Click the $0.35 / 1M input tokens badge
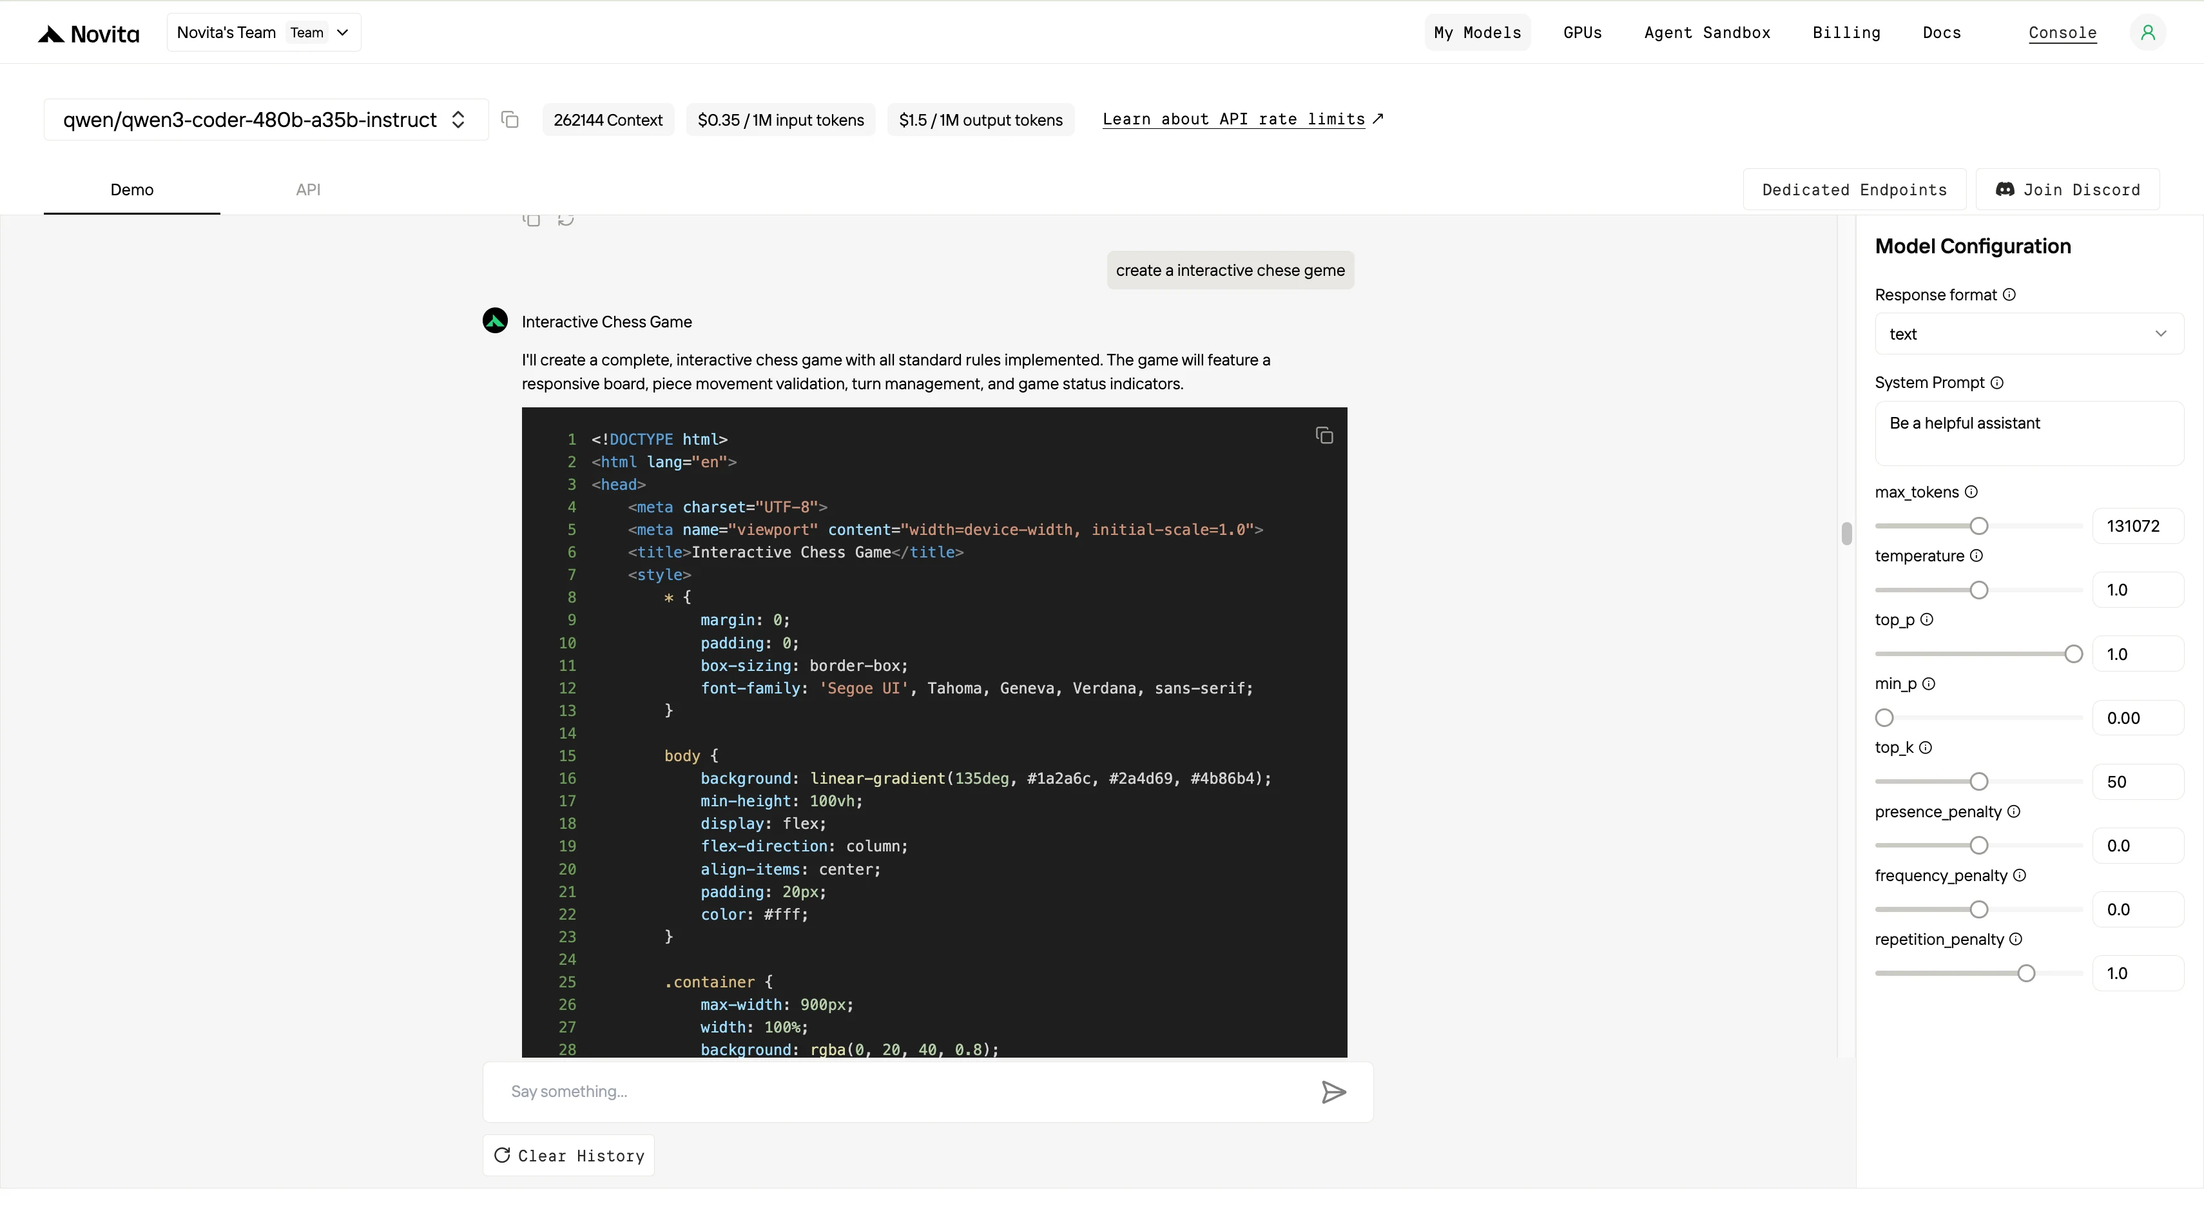 click(x=780, y=120)
